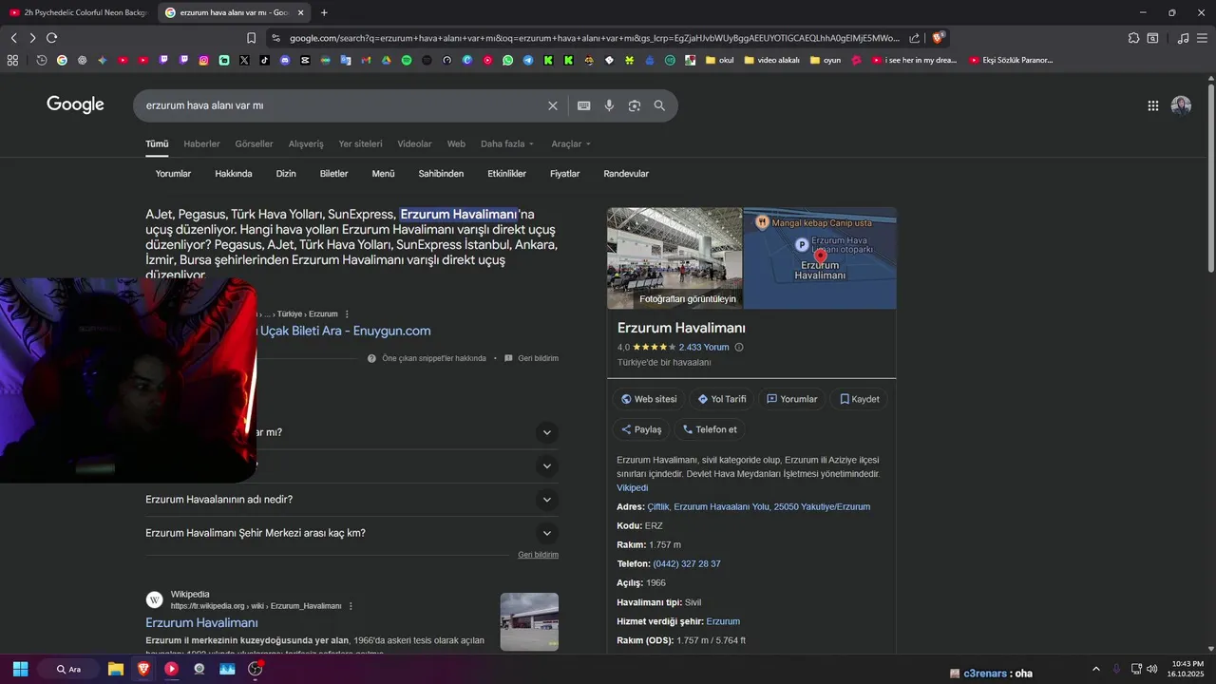The width and height of the screenshot is (1216, 684).
Task: Show hidden system tray icons
Action: tap(1095, 669)
